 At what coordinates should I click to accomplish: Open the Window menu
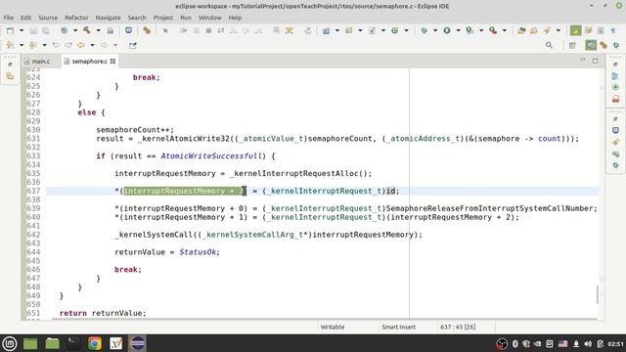(x=210, y=18)
